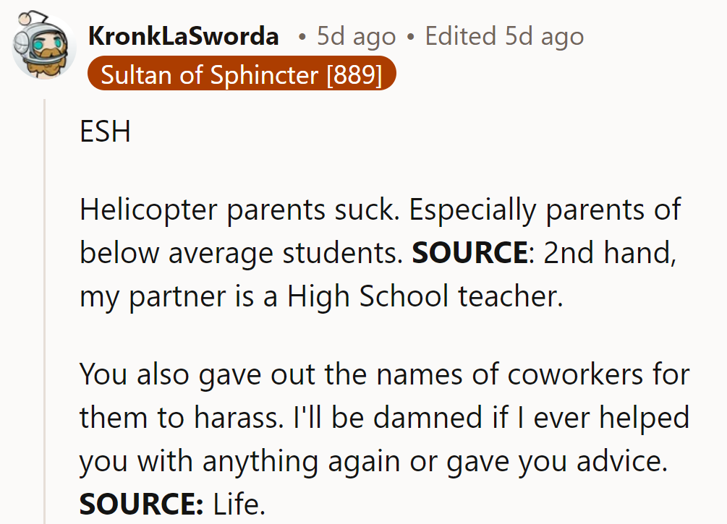Click the phrase "High School teacher"

pyautogui.click(x=425, y=296)
